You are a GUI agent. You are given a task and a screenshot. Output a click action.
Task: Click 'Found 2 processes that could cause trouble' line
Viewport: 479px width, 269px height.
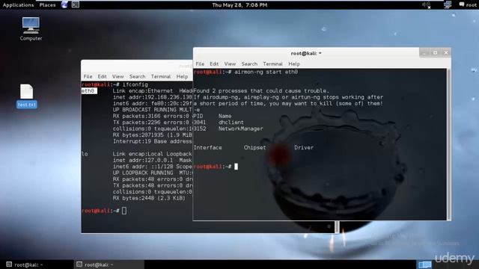coord(261,91)
